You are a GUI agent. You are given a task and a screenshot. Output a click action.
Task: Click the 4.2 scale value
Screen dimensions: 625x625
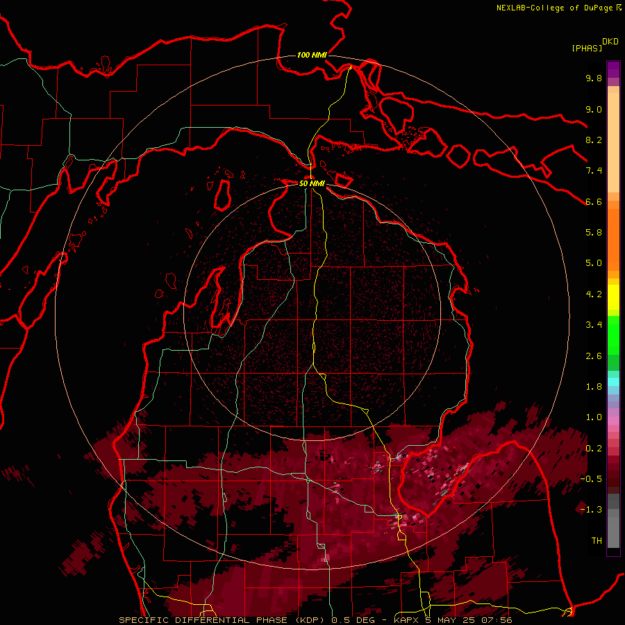(x=594, y=294)
